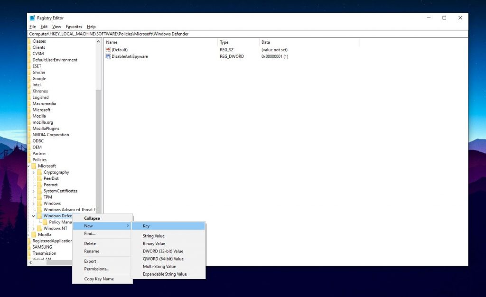The image size is (486, 297).
Task: Create a new Expandable String Value
Action: tap(168, 274)
